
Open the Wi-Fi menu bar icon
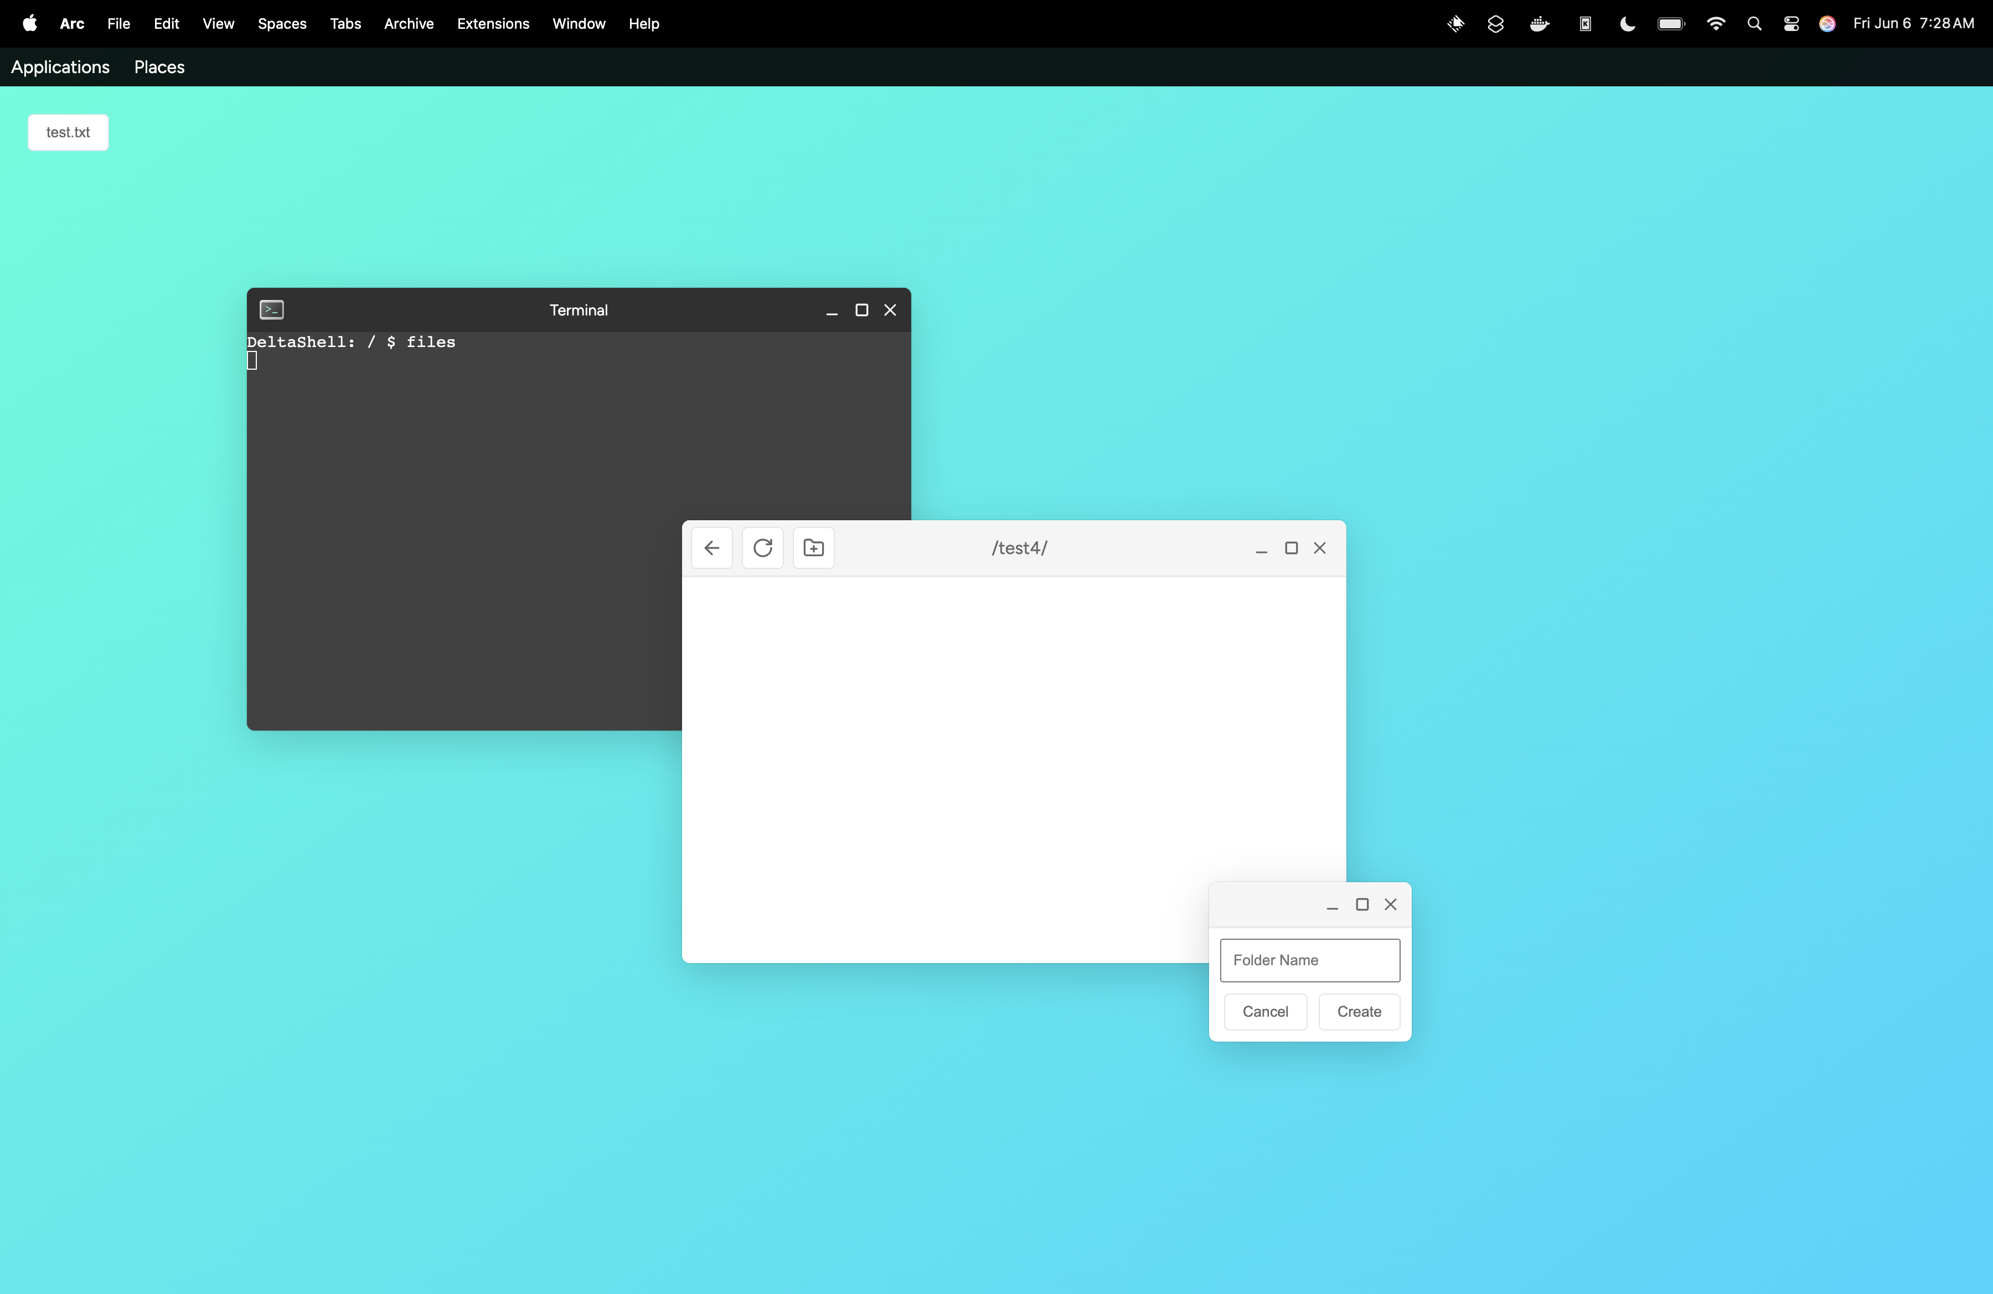point(1716,23)
